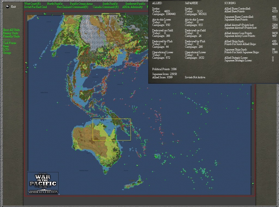The width and height of the screenshot is (279, 207).
Task: Click the yellow viewport box over northern Australia
Action: [111, 130]
